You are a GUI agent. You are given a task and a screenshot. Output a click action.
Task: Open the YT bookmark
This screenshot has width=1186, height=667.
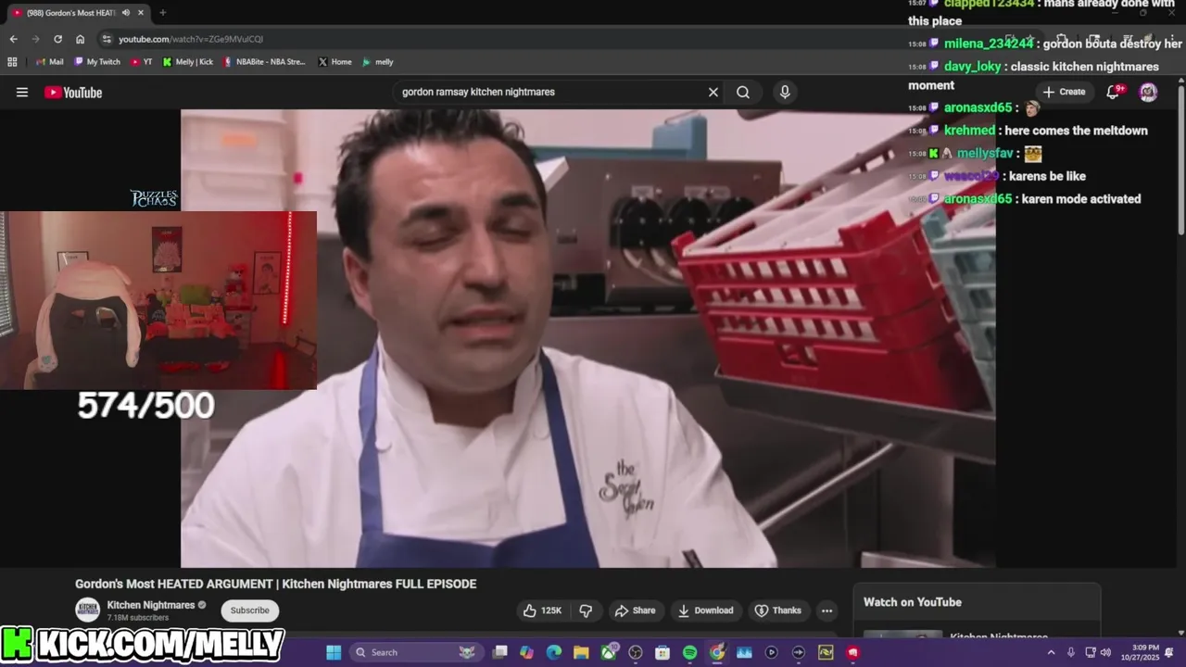[142, 62]
